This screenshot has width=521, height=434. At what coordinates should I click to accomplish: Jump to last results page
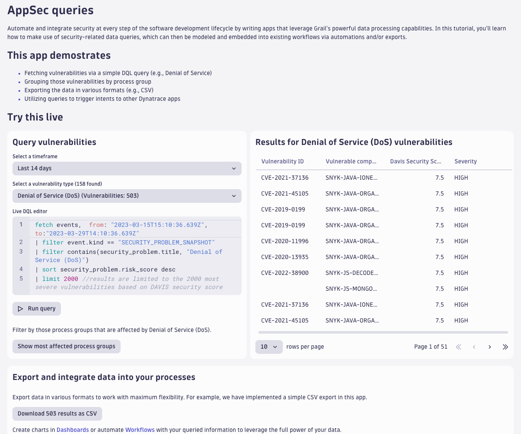[505, 347]
